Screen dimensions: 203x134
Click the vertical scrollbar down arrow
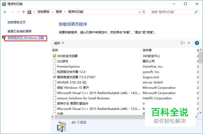pyautogui.click(x=201, y=113)
